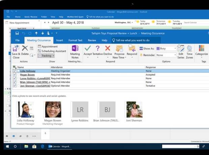The height and width of the screenshot is (155, 209).
Task: Click Lidia Holloway's contact photo
Action: point(26,109)
